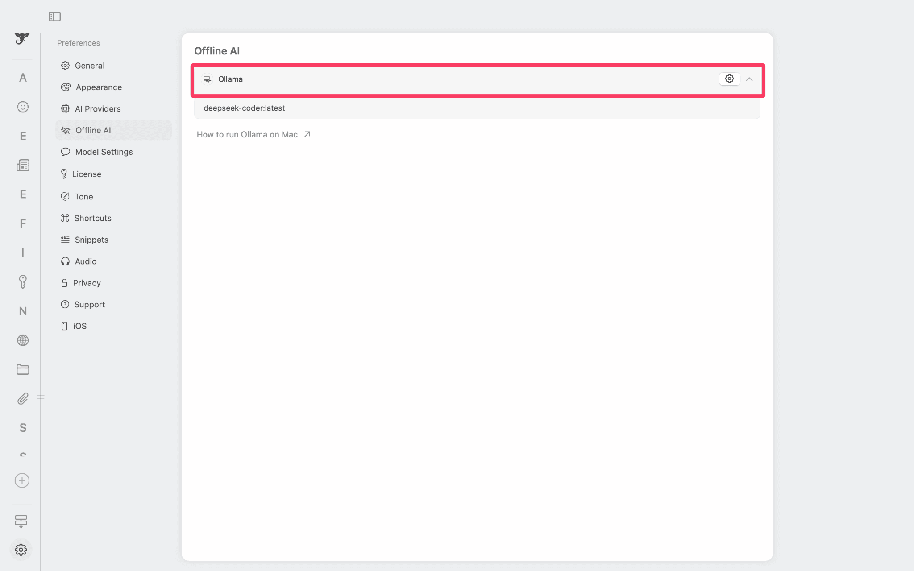Viewport: 914px width, 571px height.
Task: Click the key icon in the sidebar
Action: point(22,281)
